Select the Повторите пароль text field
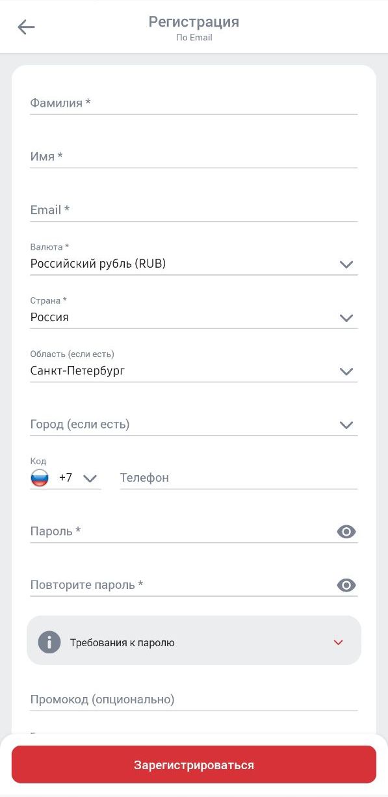 (182, 585)
